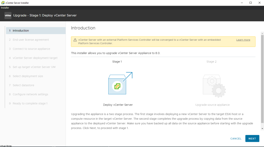The width and height of the screenshot is (264, 147).
Task: Click the scrollbar up arrow
Action: click(262, 34)
